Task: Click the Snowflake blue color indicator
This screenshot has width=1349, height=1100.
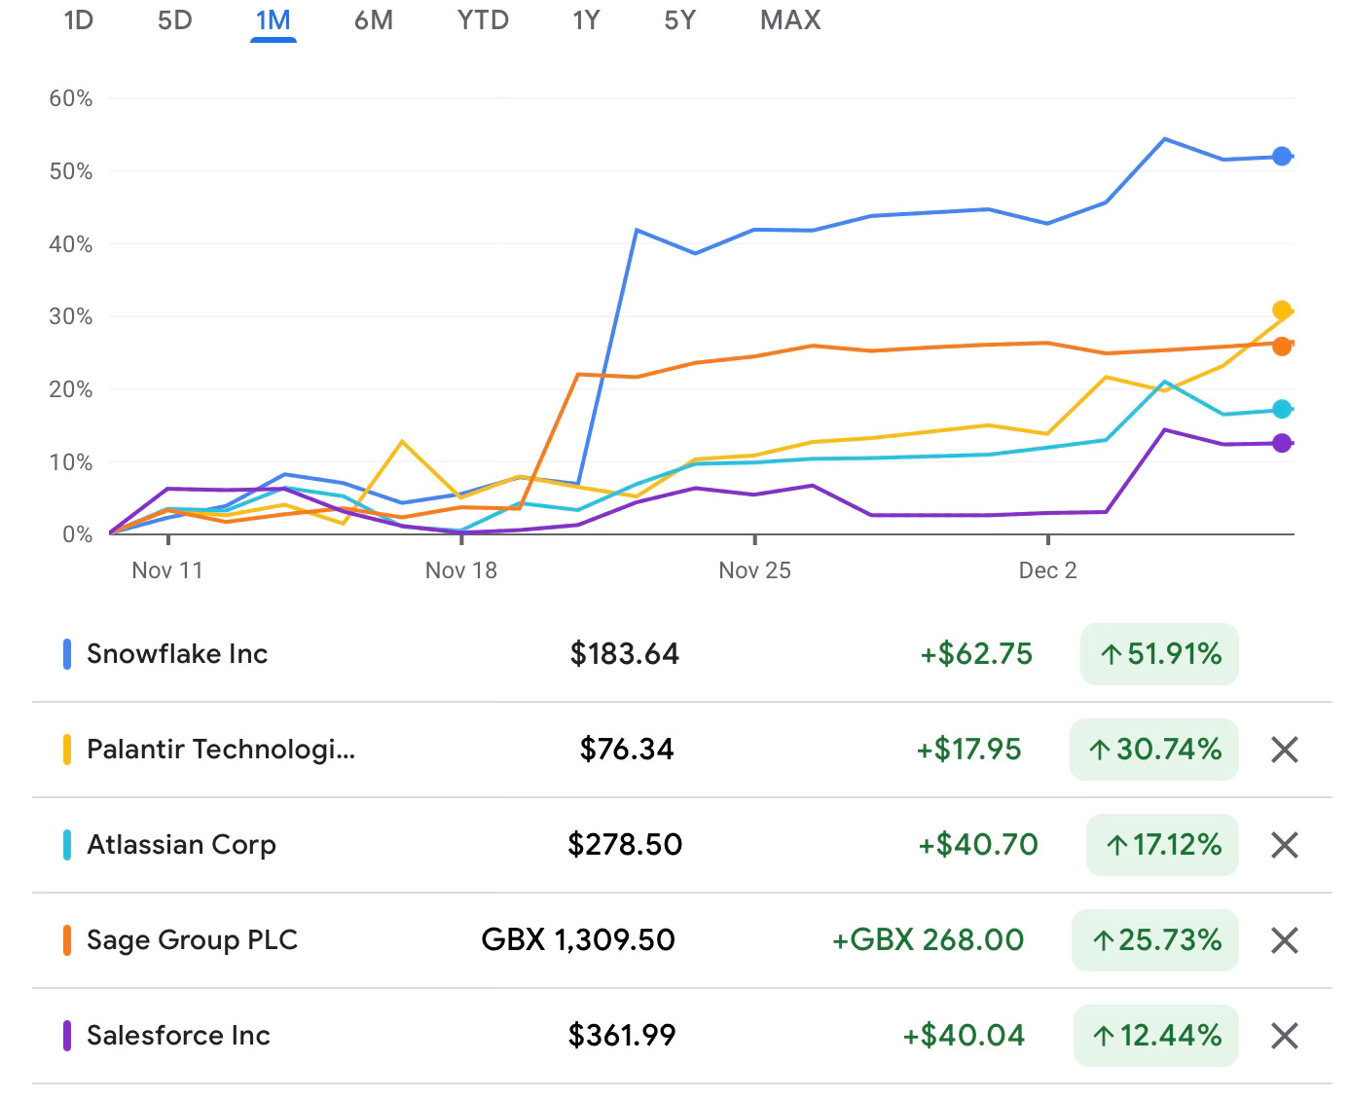Action: pyautogui.click(x=67, y=654)
